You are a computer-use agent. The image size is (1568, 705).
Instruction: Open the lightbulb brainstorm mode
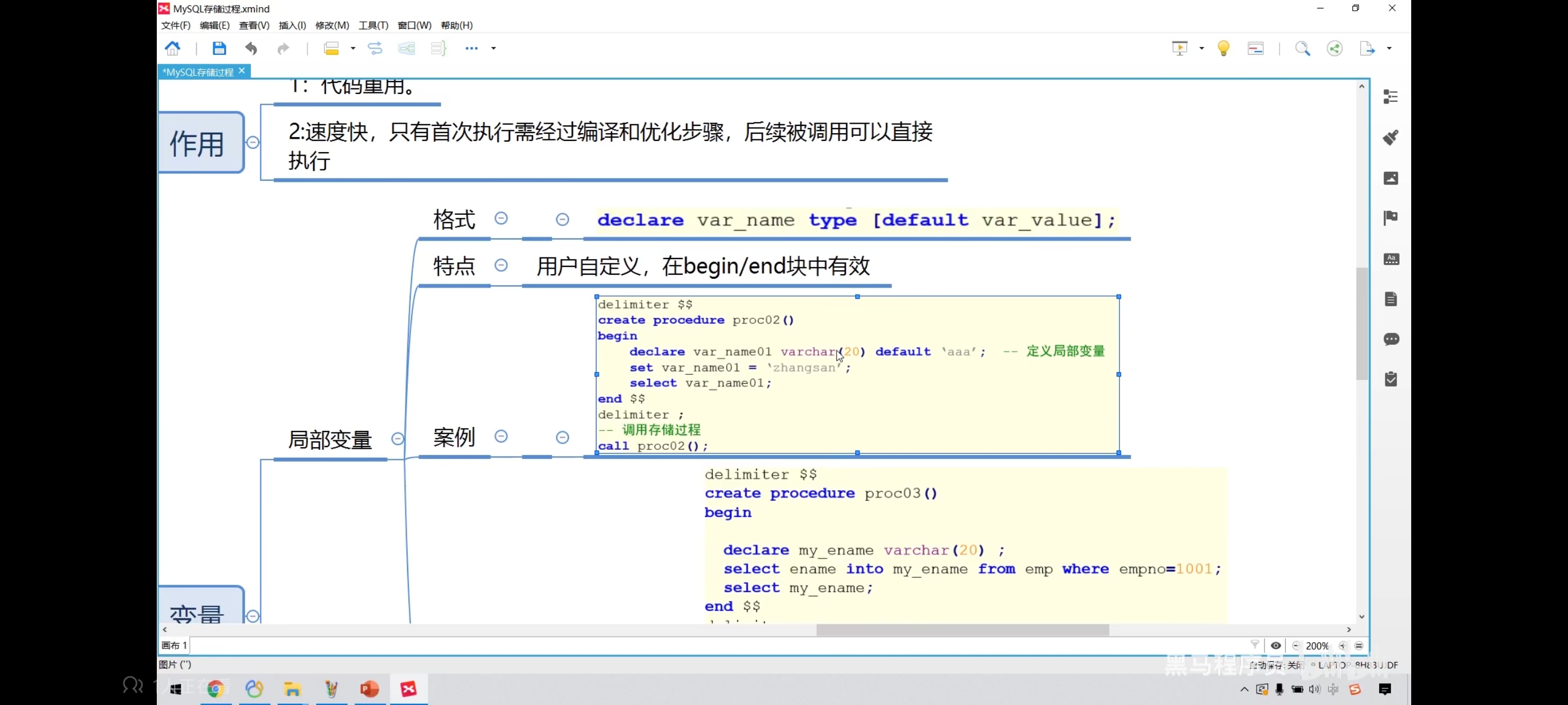(1224, 48)
